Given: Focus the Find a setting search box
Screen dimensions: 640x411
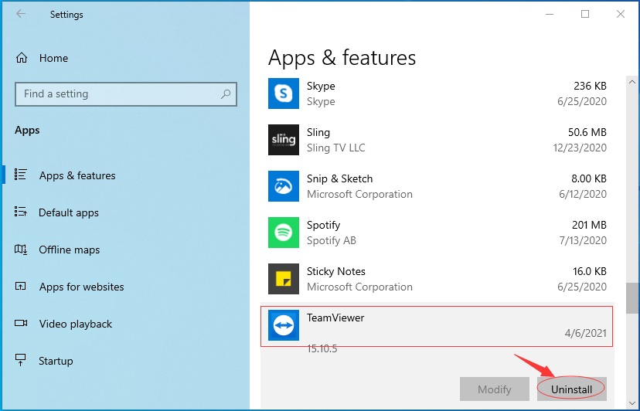Looking at the screenshot, I should [x=126, y=94].
